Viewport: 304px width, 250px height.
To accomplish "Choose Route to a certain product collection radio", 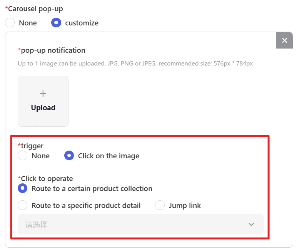I will (23, 188).
